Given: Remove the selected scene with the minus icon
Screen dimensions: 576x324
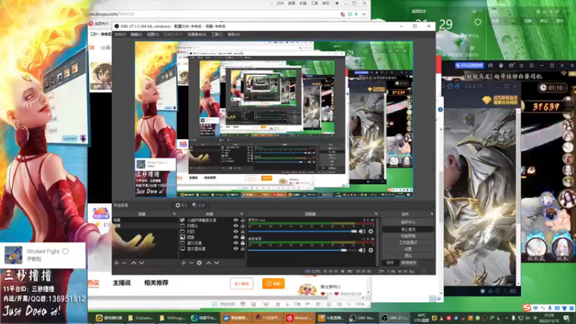Looking at the screenshot, I should [124, 263].
